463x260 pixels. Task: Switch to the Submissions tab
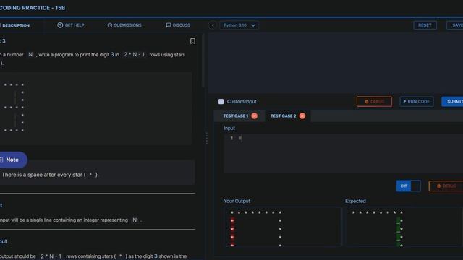[x=124, y=25]
